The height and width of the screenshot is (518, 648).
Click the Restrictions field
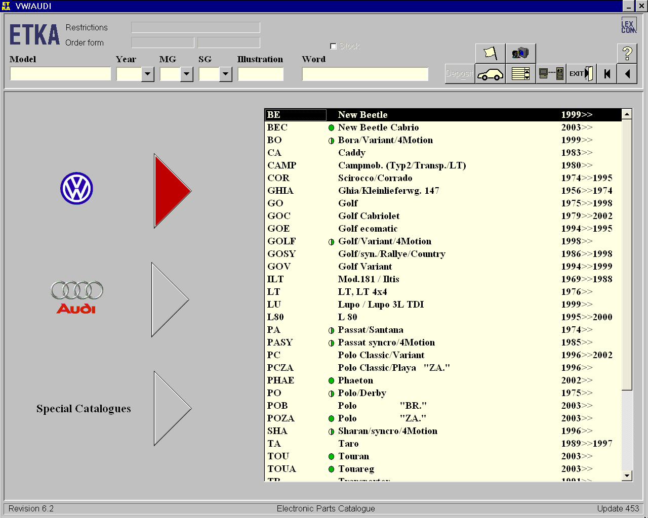(x=195, y=27)
